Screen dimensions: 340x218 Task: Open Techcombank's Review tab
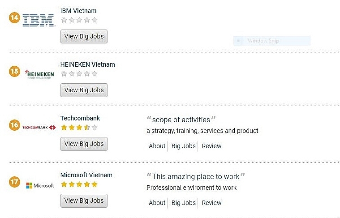pyautogui.click(x=211, y=146)
